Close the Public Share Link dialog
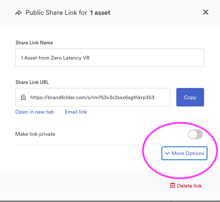Screen dimensions: 220x202 pyautogui.click(x=206, y=12)
